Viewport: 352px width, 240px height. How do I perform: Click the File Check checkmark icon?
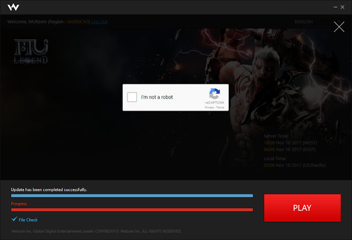tap(14, 219)
